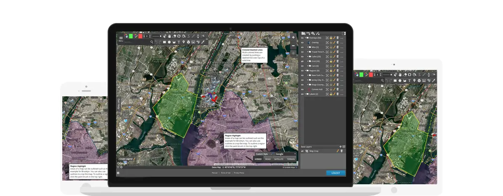Image resolution: width=503 pixels, height=196 pixels.
Task: Click the map zoom in plus button
Action: pyautogui.click(x=293, y=37)
